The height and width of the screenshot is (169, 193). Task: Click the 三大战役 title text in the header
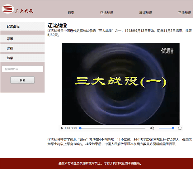pyautogui.click(x=24, y=11)
